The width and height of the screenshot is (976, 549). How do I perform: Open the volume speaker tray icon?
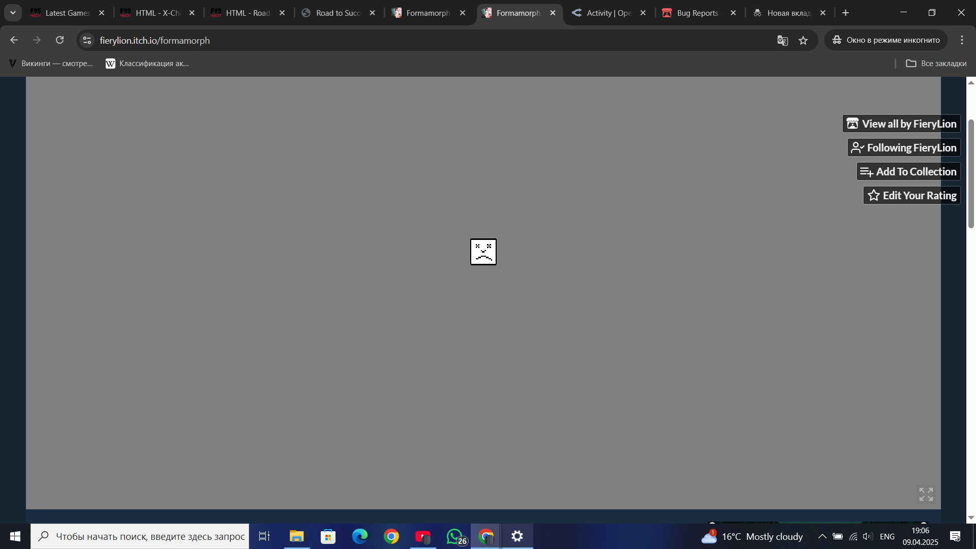(868, 536)
